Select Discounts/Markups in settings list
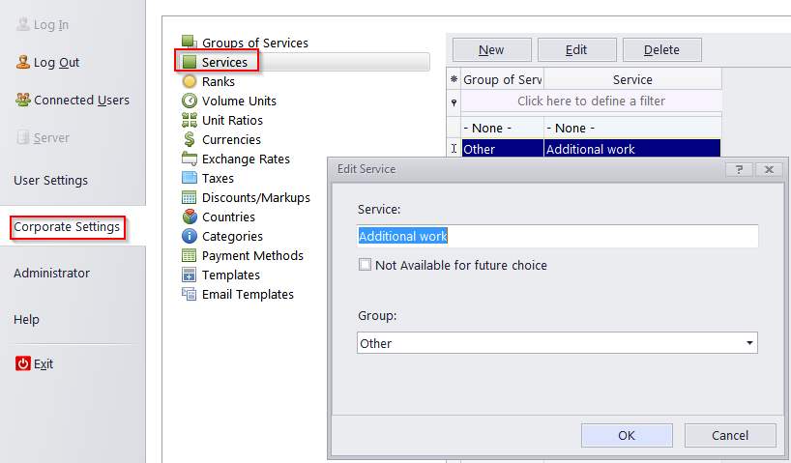This screenshot has width=791, height=463. (x=255, y=197)
